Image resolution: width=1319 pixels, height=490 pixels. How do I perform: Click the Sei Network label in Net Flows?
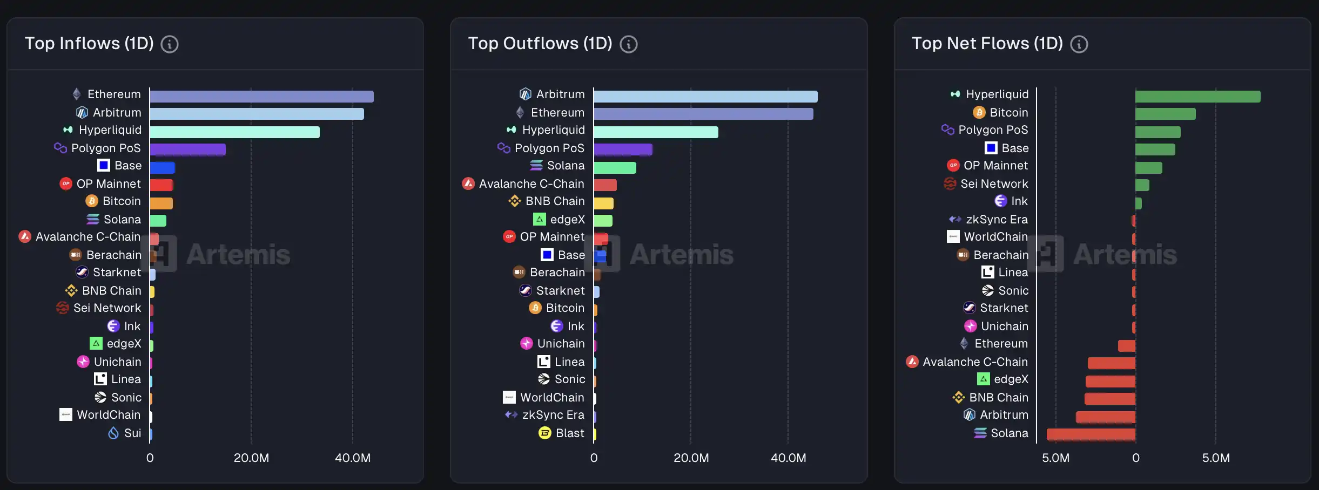pos(994,184)
